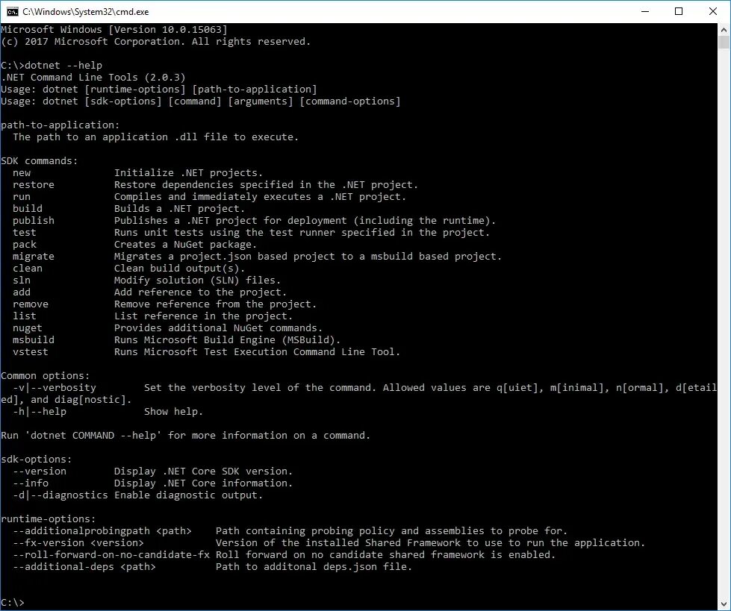Click 'Usage: dotnet [sdk-options]' line
The width and height of the screenshot is (731, 611).
click(x=200, y=101)
